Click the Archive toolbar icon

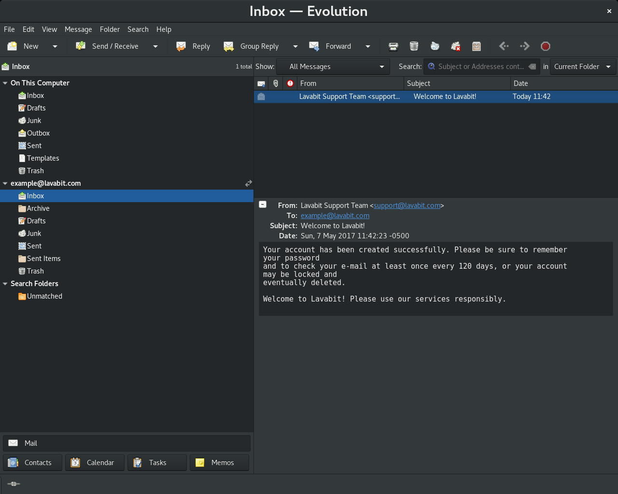point(477,46)
